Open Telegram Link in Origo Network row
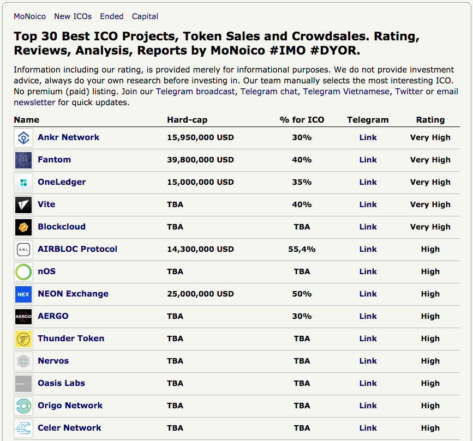Screen dimensions: 473x441 [x=368, y=406]
